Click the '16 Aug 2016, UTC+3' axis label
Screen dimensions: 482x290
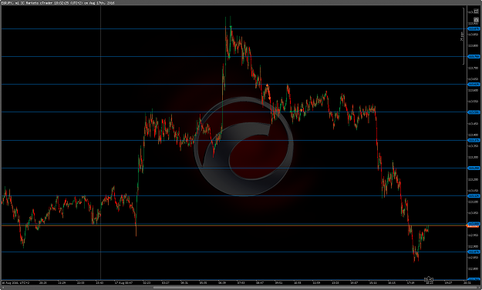point(15,283)
